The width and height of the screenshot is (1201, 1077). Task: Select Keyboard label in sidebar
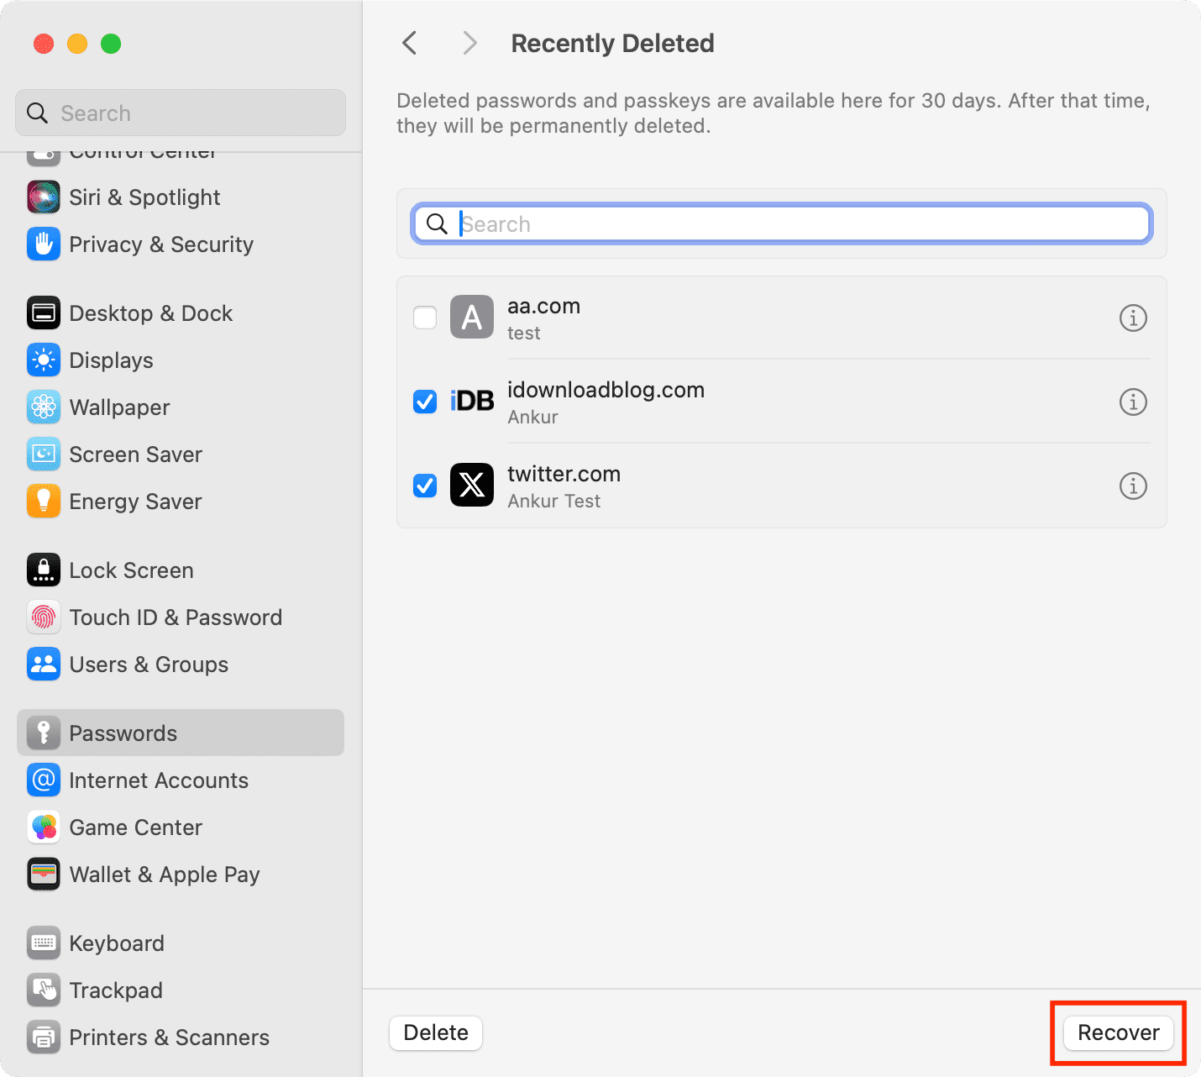point(117,943)
